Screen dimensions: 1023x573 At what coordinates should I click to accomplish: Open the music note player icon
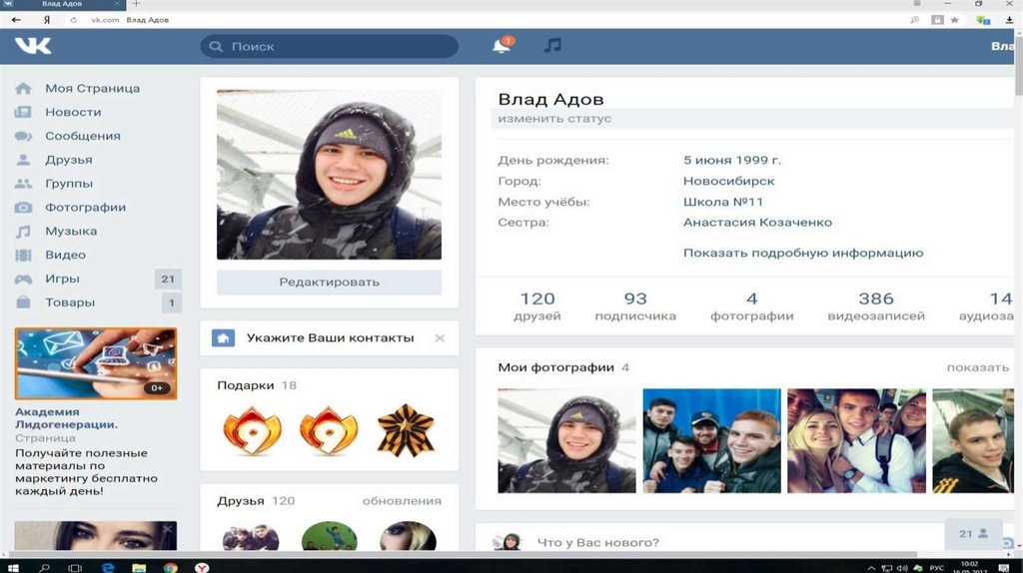point(552,46)
